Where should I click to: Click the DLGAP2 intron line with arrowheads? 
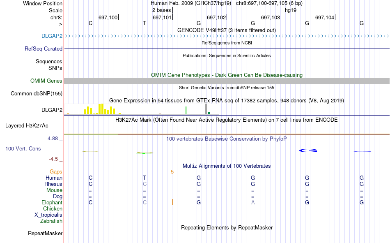coord(227,36)
